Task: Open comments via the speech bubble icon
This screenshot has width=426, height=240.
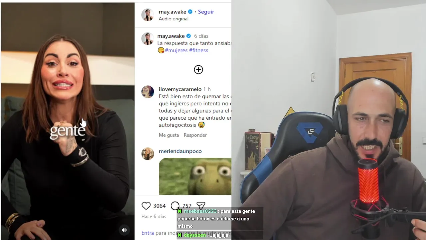Action: click(x=175, y=206)
